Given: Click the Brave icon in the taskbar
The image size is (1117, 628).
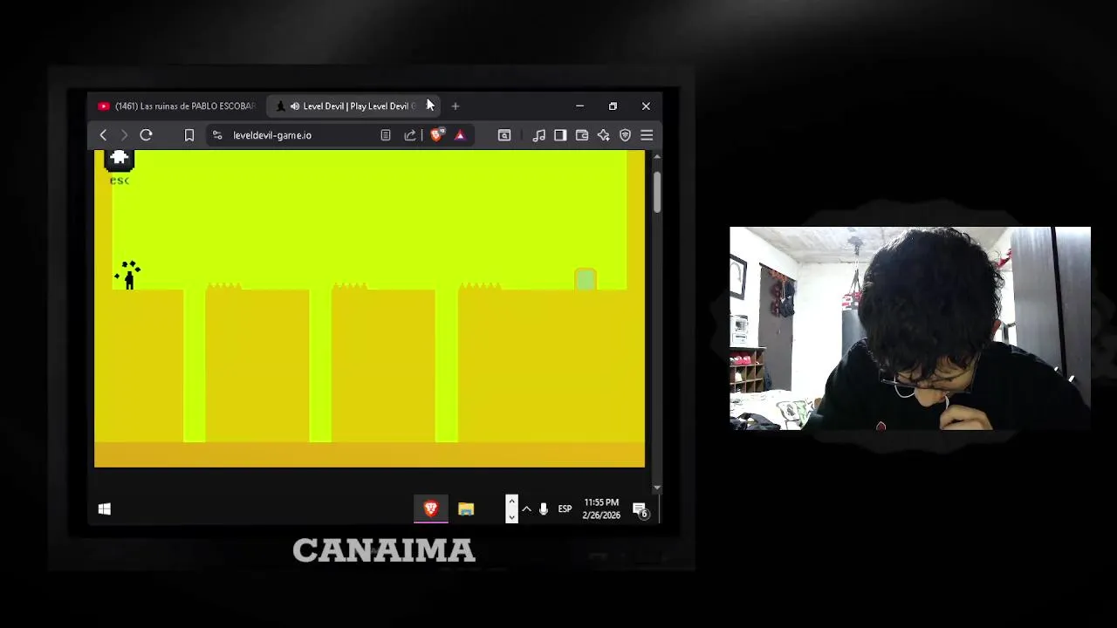Looking at the screenshot, I should click(431, 509).
